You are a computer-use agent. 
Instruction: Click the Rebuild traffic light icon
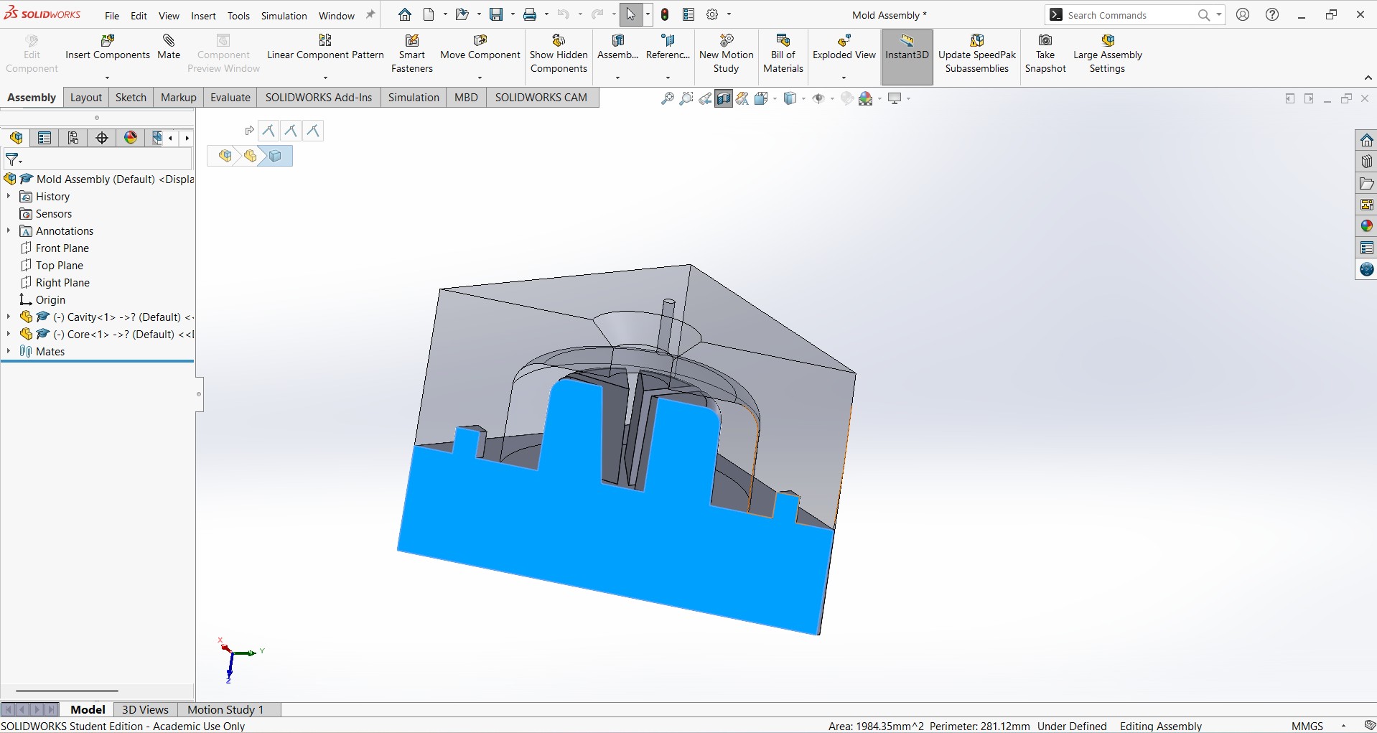pos(665,14)
